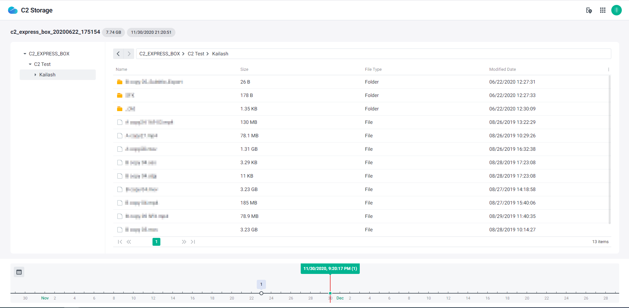629x308 pixels.
Task: Collapse the C2 Test tree node
Action: 30,64
